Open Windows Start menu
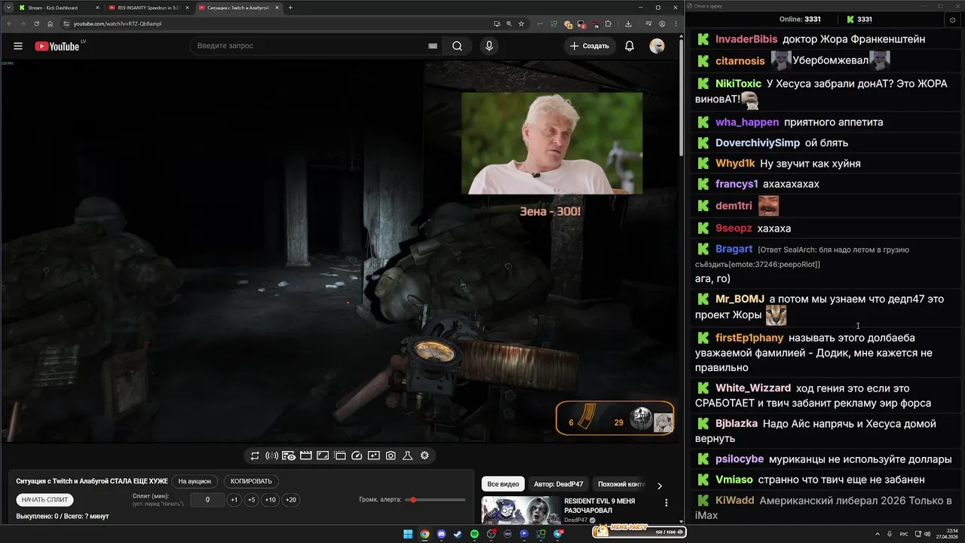The height and width of the screenshot is (543, 965). point(408,534)
